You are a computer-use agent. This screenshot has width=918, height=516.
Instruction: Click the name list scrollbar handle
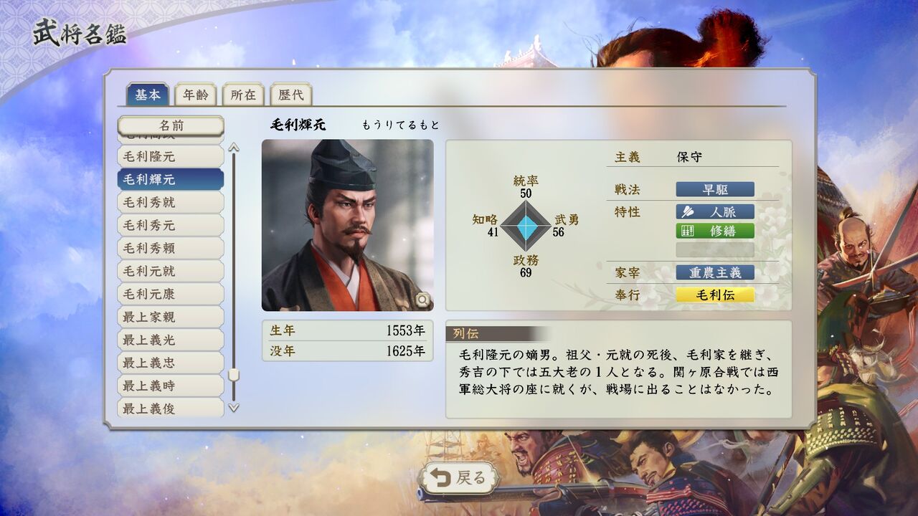point(233,376)
